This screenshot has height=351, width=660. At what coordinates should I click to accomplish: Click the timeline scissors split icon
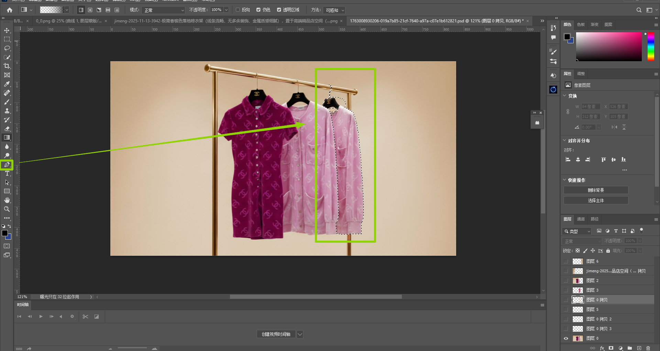[86, 317]
